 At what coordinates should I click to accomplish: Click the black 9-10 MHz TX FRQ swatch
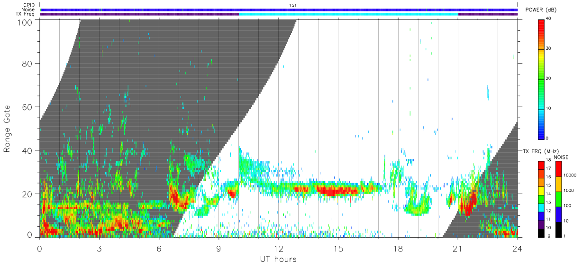click(541, 233)
